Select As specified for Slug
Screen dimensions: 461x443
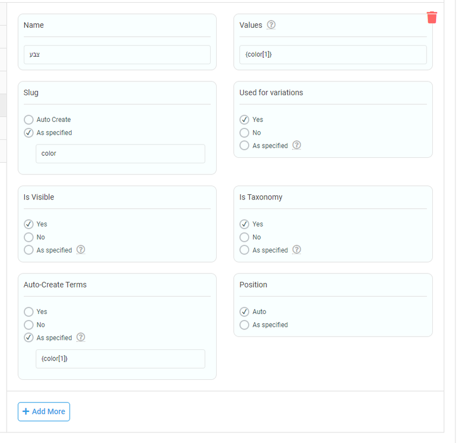tap(29, 132)
